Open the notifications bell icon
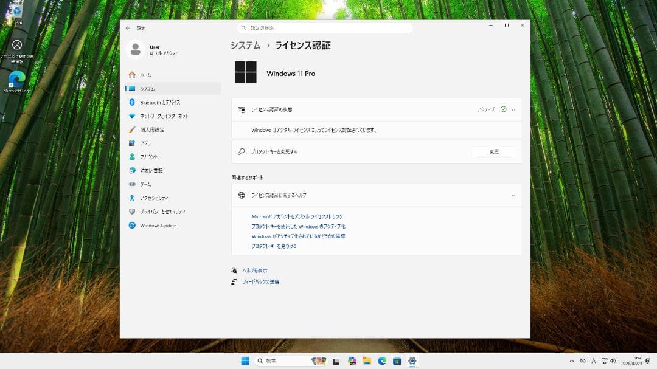This screenshot has width=657, height=369. point(648,360)
